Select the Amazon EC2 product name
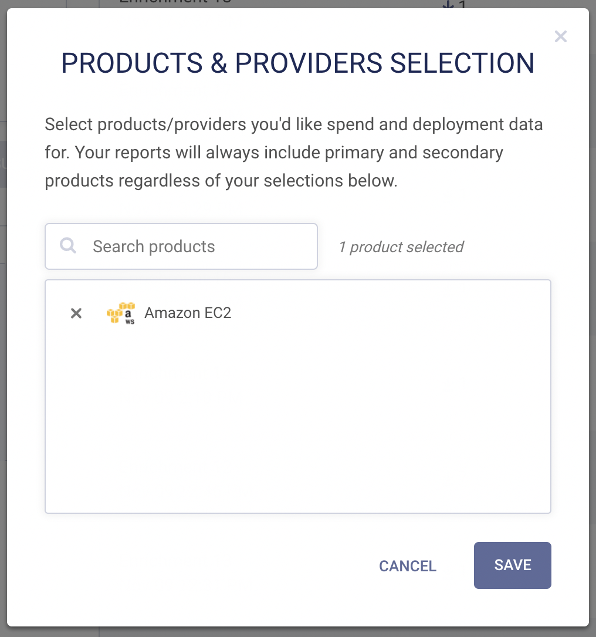The image size is (596, 637). pyautogui.click(x=188, y=313)
